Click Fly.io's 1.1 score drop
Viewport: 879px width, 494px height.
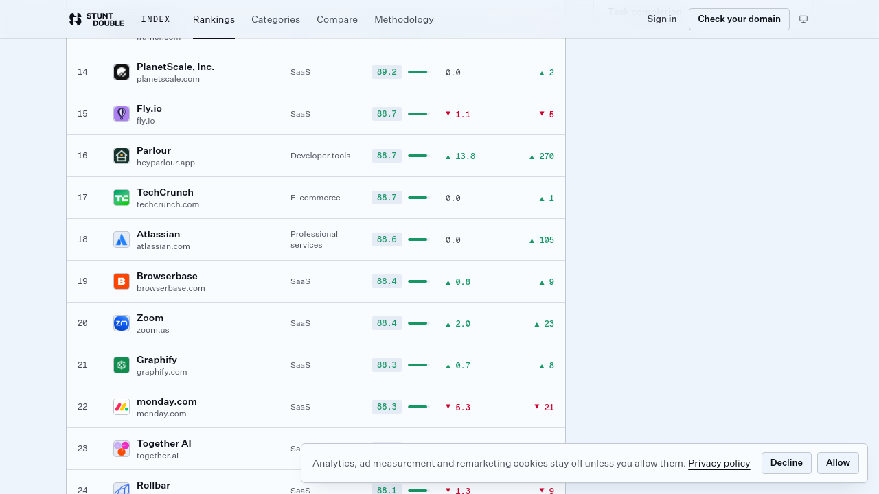coord(458,115)
